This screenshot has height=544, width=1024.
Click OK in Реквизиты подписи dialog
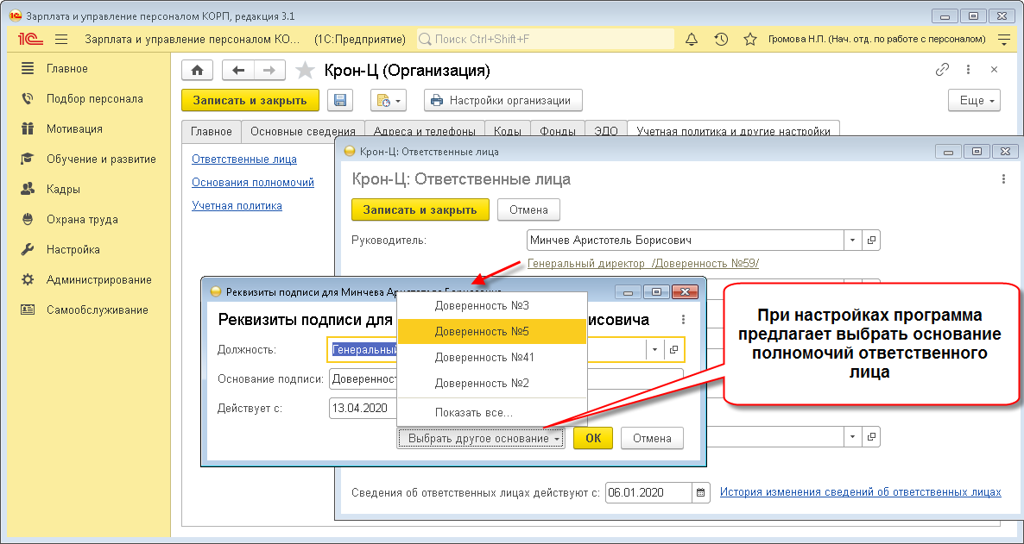(x=593, y=438)
